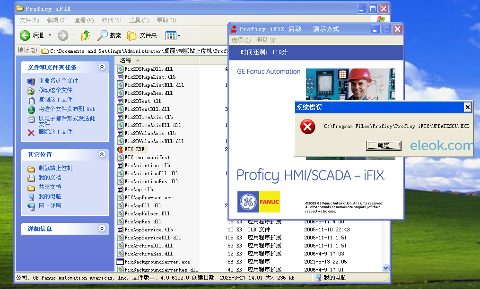
Task: Open the Back button history dropdown arrow
Action: click(50, 35)
